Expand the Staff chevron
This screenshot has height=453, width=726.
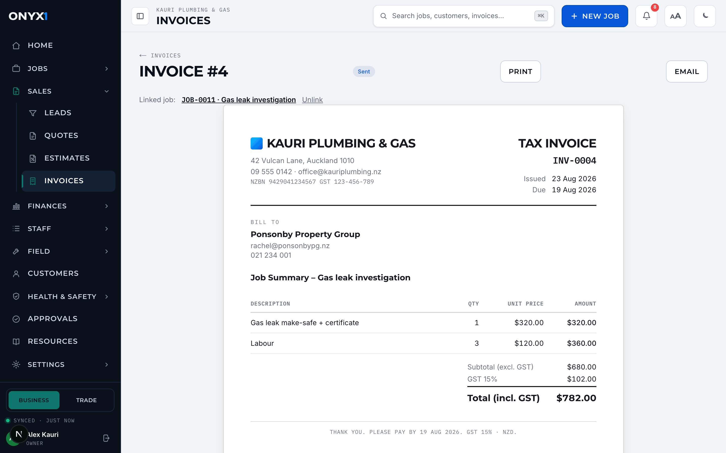point(106,229)
